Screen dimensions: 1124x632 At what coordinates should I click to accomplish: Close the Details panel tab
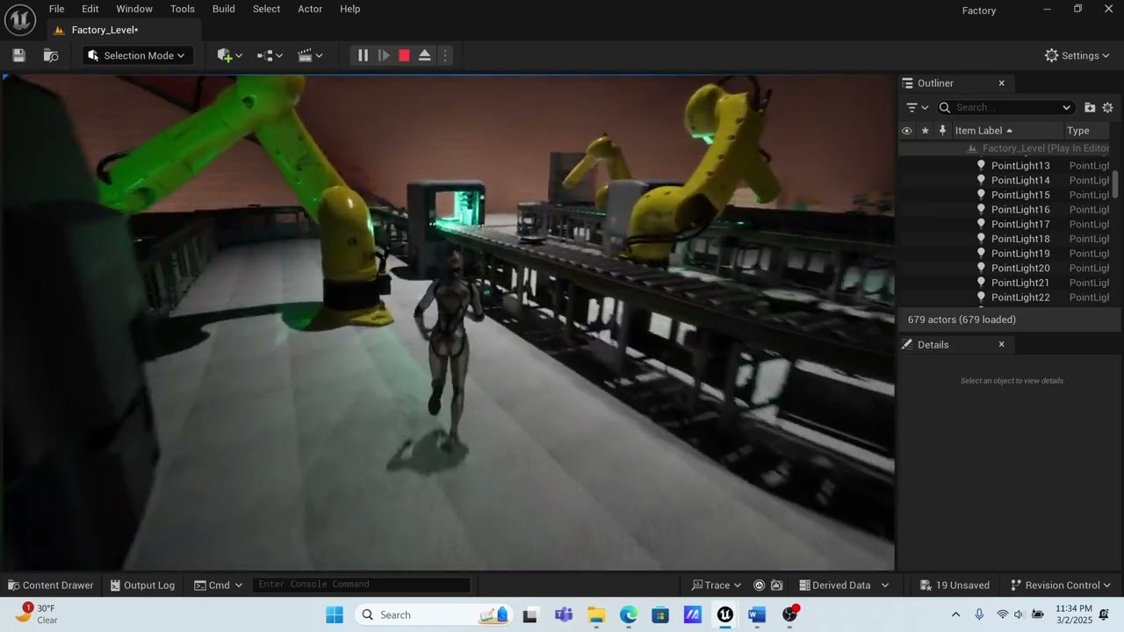(1001, 345)
